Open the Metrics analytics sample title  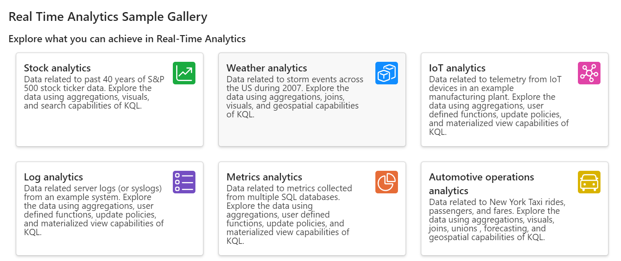(x=264, y=177)
